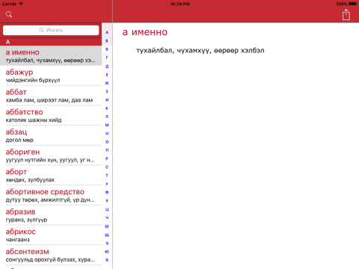Image resolution: width=359 pixels, height=269 pixels.
Task: Click the а именно detail heading
Action: click(145, 32)
